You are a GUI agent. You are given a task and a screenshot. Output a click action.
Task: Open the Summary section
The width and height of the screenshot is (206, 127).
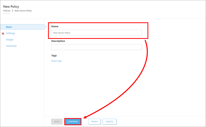11,46
